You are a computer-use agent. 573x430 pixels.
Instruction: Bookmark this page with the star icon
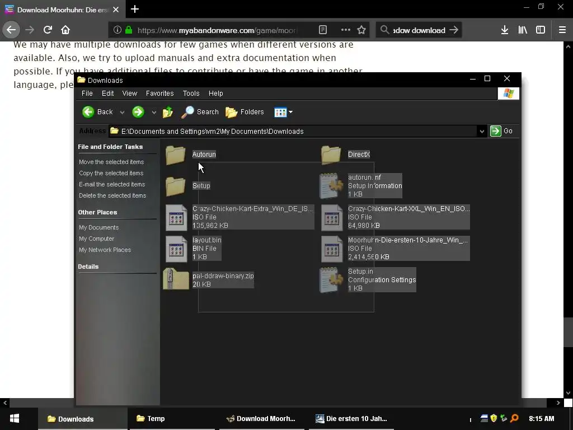click(361, 30)
